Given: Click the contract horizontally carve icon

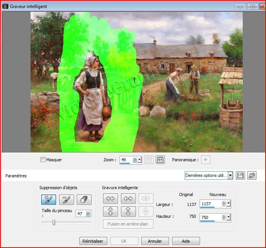Looking at the screenshot, I should pos(111,198).
